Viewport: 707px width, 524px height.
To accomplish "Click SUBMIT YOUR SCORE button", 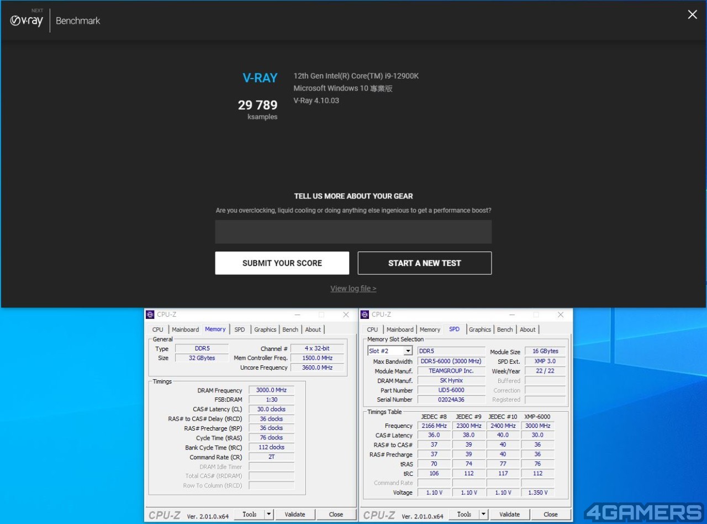I will pyautogui.click(x=282, y=263).
